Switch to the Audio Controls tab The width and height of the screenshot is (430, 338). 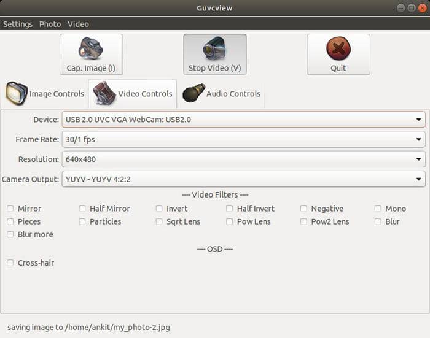click(222, 94)
